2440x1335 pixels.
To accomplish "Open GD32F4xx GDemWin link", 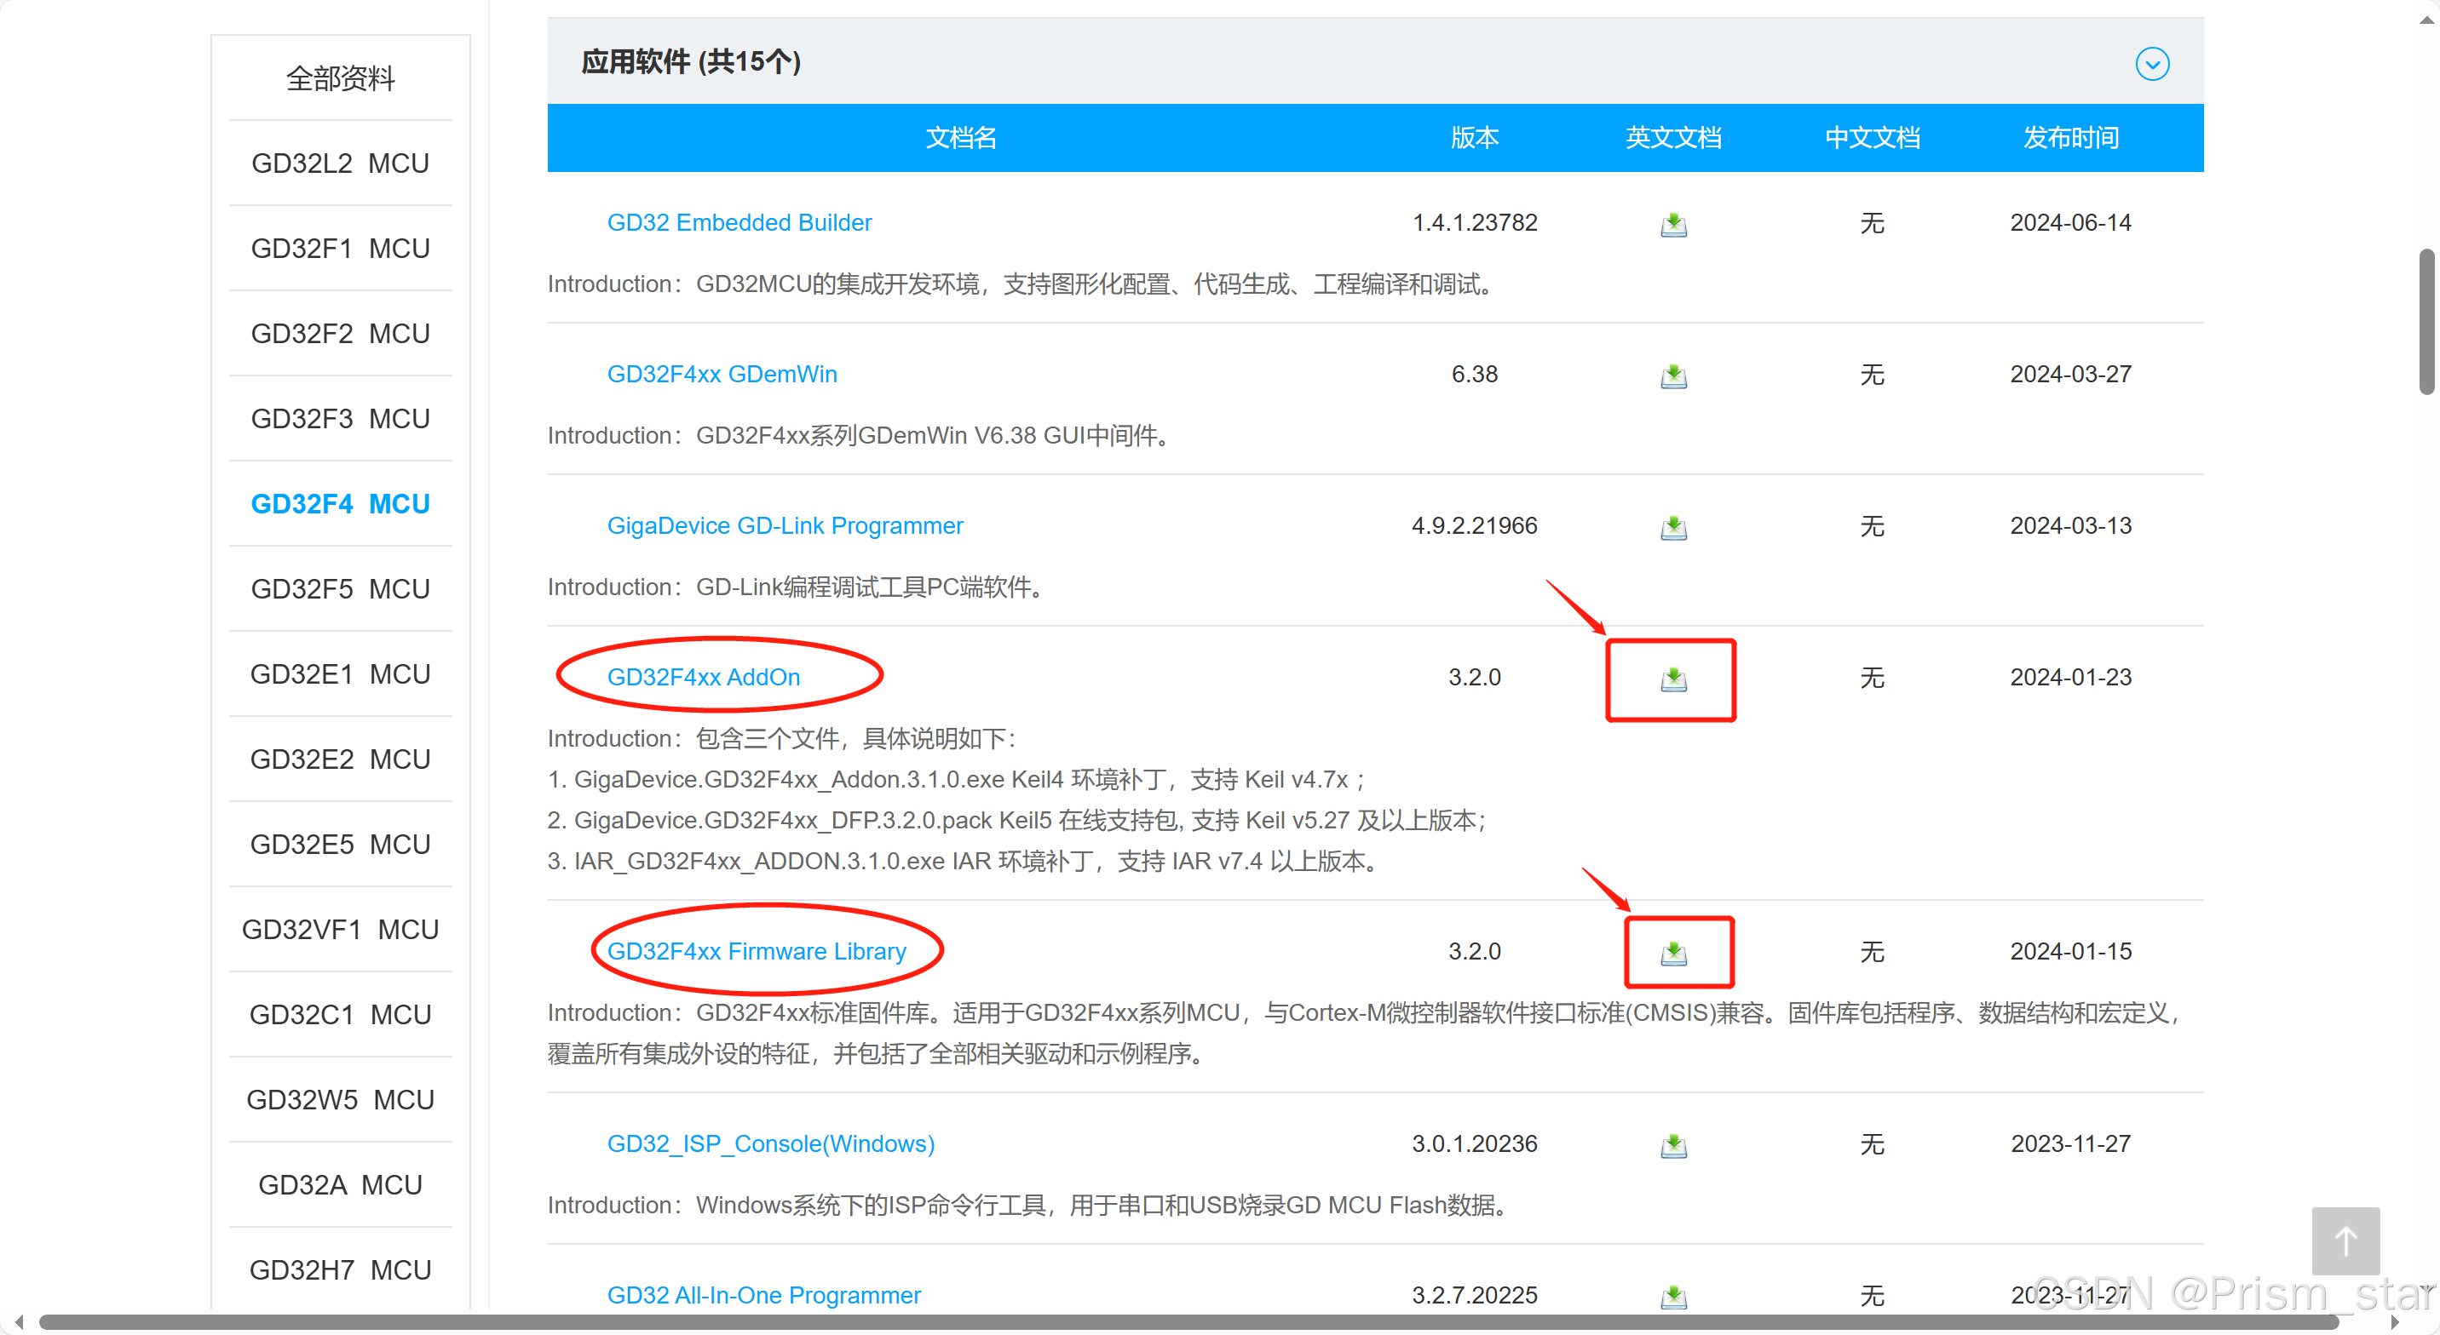I will (722, 374).
